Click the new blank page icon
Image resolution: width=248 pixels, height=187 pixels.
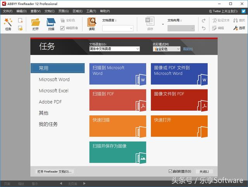20,21
